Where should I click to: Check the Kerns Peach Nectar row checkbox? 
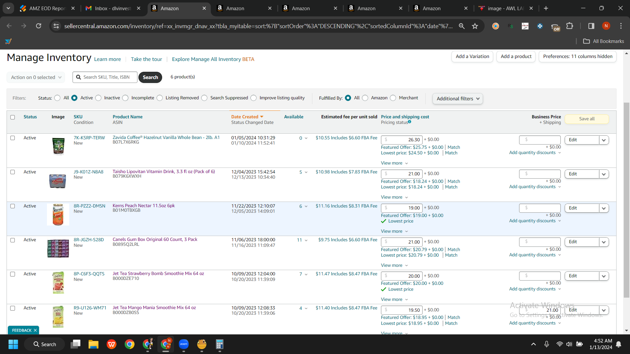(x=12, y=206)
